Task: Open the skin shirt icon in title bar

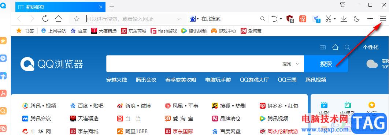Action: (342, 5)
